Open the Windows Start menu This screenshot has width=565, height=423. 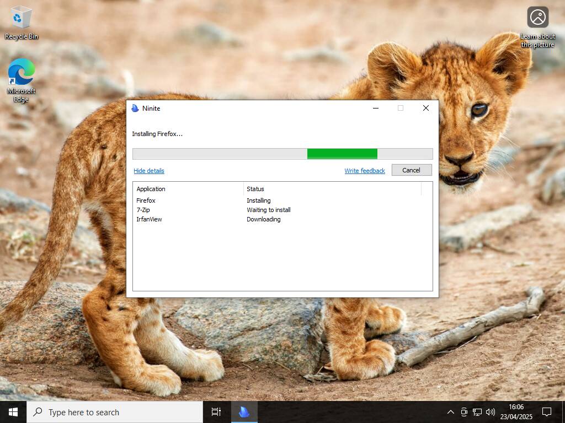pyautogui.click(x=13, y=412)
